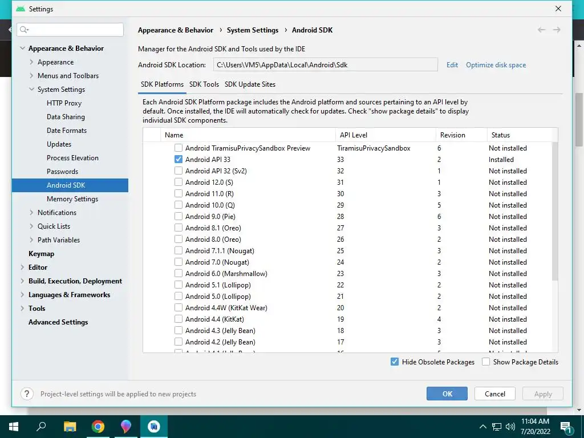Viewport: 584px width, 438px height.
Task: Open the notification center icon
Action: coord(566,427)
